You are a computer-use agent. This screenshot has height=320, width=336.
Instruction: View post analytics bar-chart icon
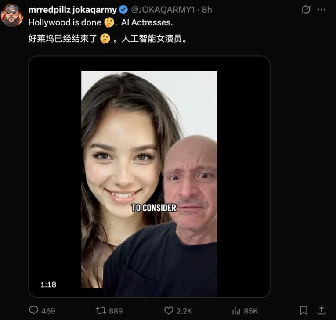[x=236, y=310]
